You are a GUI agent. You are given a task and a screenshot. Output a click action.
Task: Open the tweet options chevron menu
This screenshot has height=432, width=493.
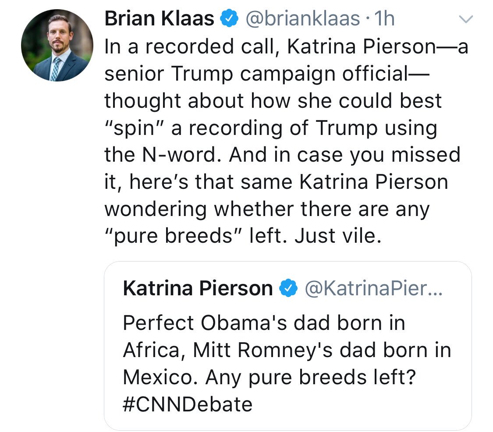pos(466,19)
